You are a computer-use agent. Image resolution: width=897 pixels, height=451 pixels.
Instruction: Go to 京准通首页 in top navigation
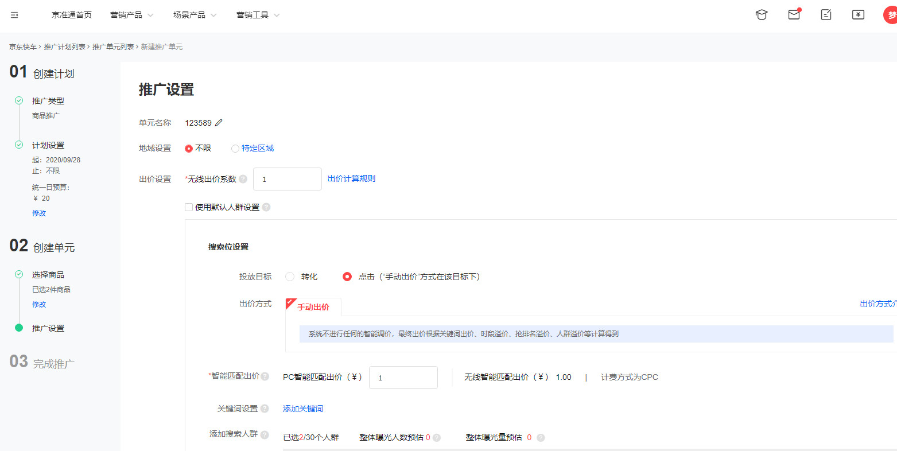72,15
